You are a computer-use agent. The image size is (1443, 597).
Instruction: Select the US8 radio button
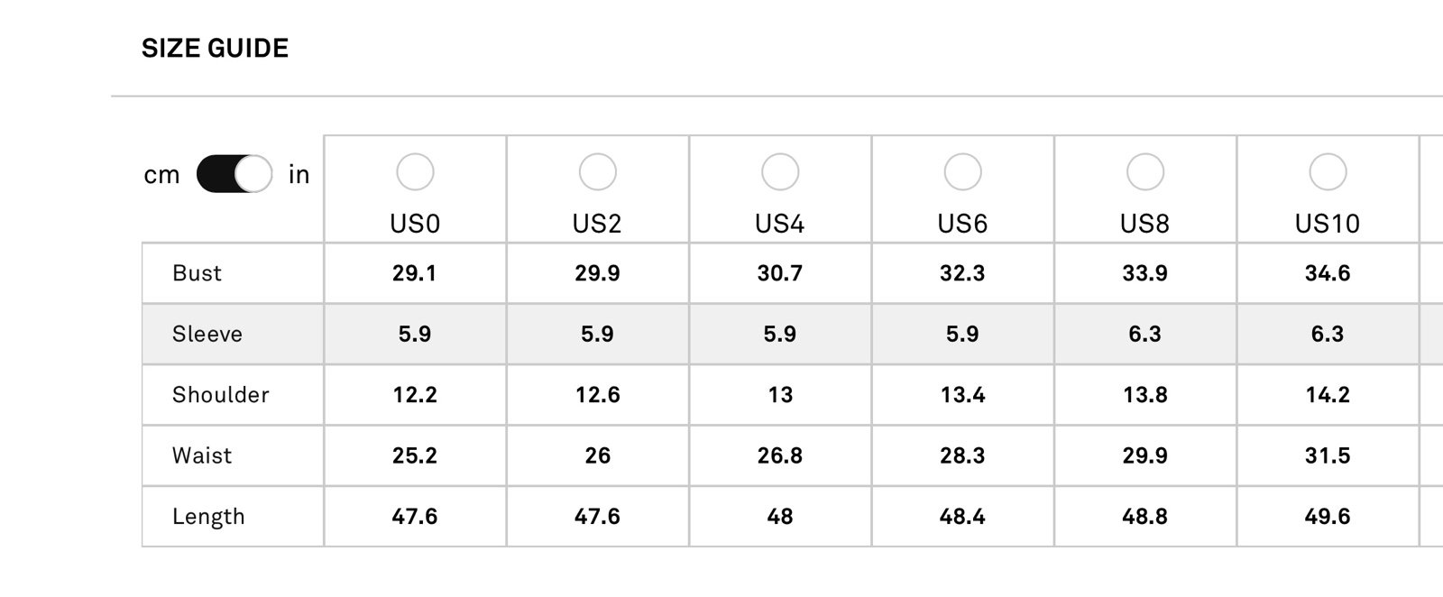click(1145, 171)
